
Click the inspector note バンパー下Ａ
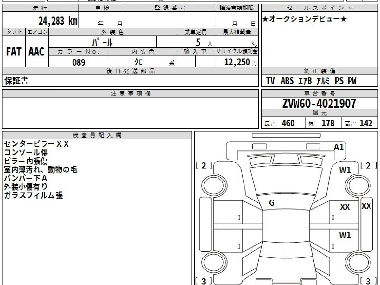pos(26,178)
